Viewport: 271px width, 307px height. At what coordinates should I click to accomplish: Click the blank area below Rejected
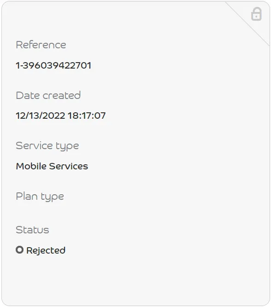[135, 278]
